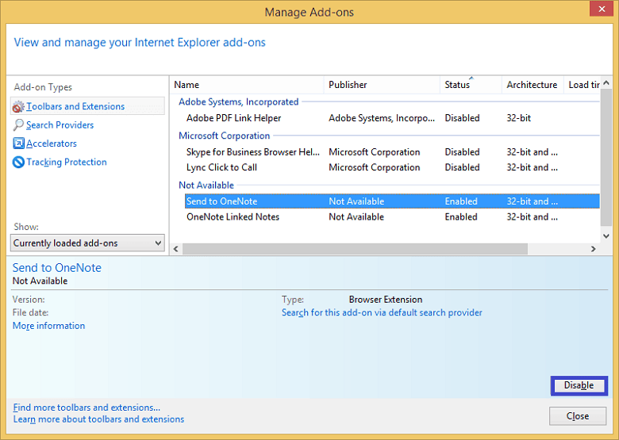Select the Adobe PDF Link Helper row
The height and width of the screenshot is (440, 619).
(392, 118)
